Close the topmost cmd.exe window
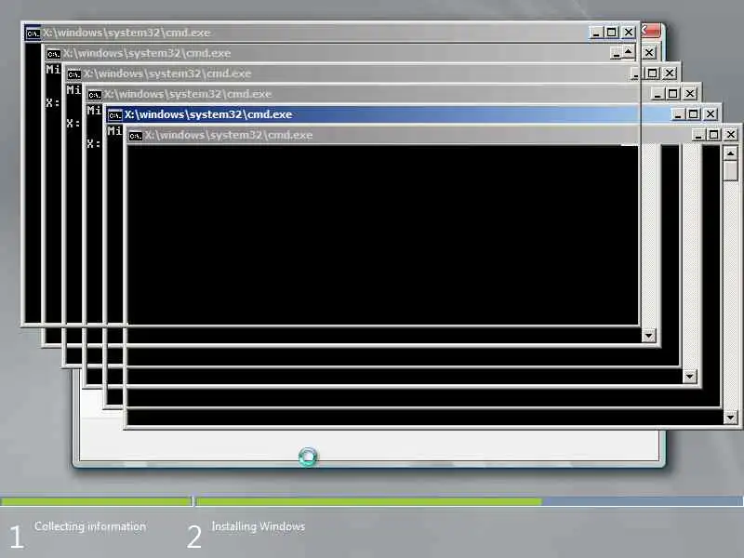The height and width of the screenshot is (558, 744). [x=629, y=33]
